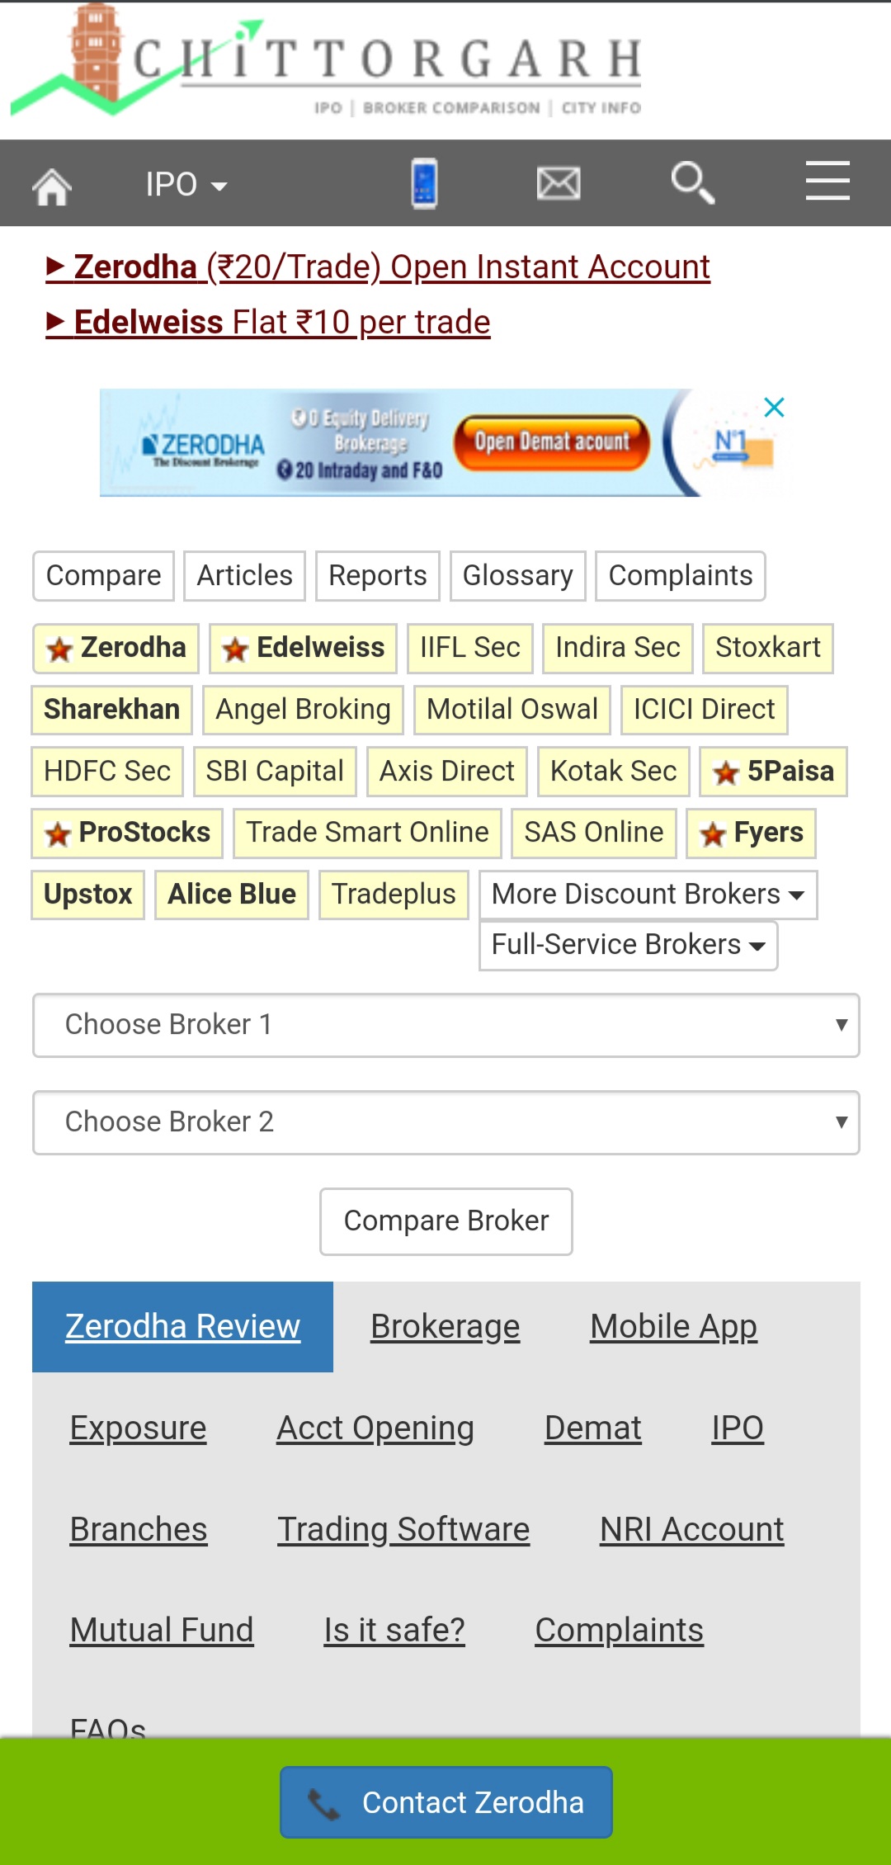Select the starred 5Paisa broker chip
This screenshot has width=891, height=1865.
(773, 772)
